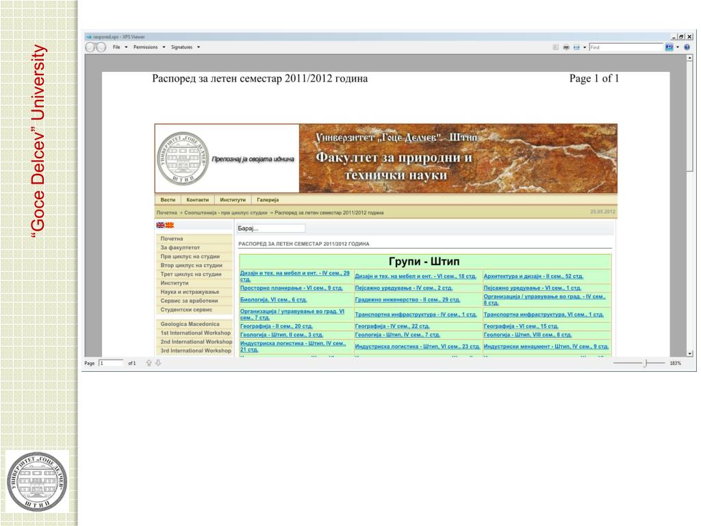
Task: Click the Институти tab in top navigation
Action: pos(233,200)
